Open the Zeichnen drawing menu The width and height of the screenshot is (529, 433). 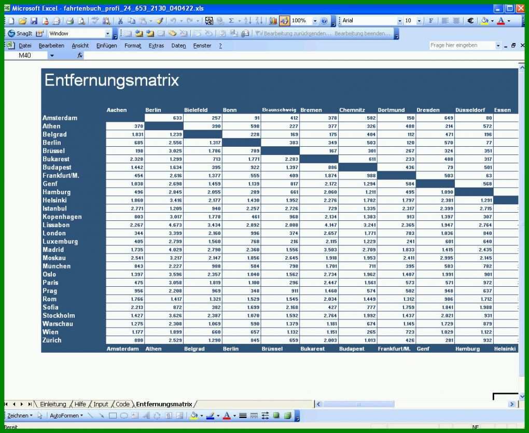pos(20,415)
